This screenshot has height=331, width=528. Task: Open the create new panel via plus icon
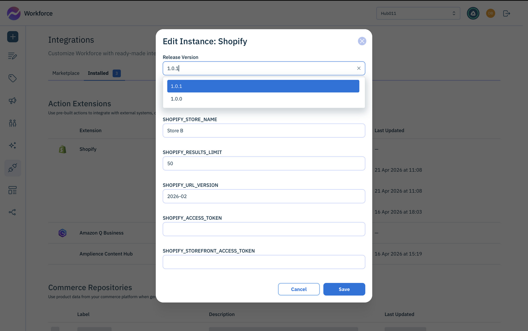[13, 37]
